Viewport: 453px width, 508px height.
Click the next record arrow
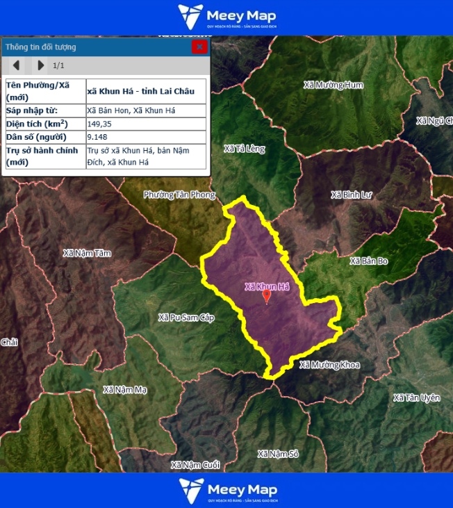pyautogui.click(x=40, y=65)
